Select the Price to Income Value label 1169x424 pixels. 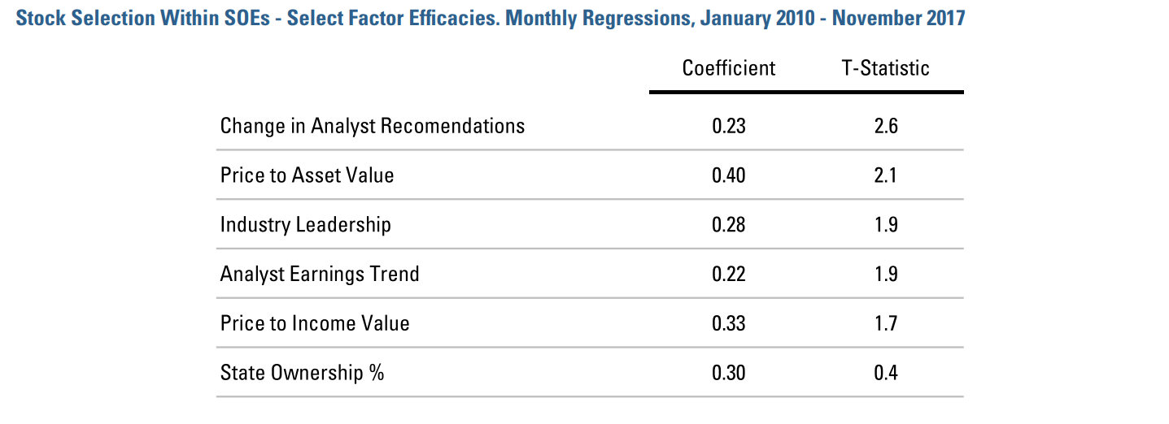[x=315, y=323]
